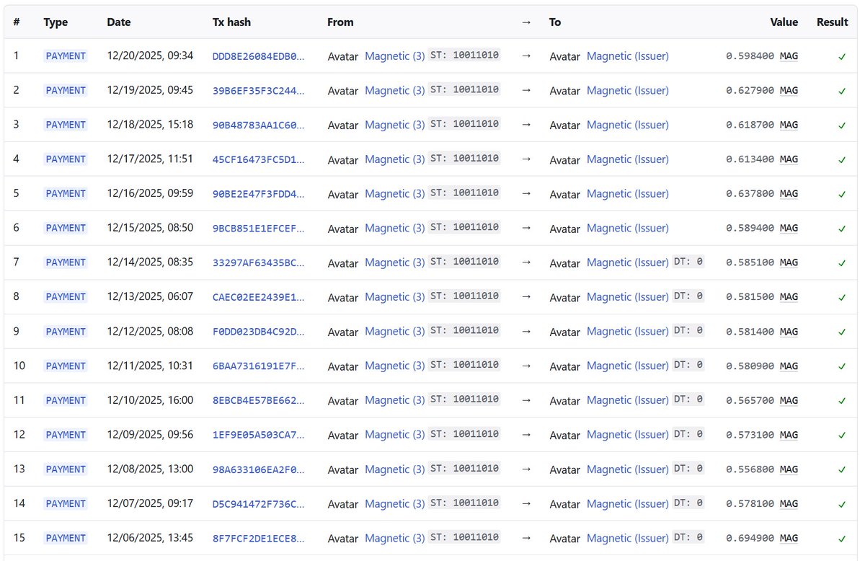
Task: Open transaction hash 9BCB851E1EFCEF
Action: [x=258, y=229]
